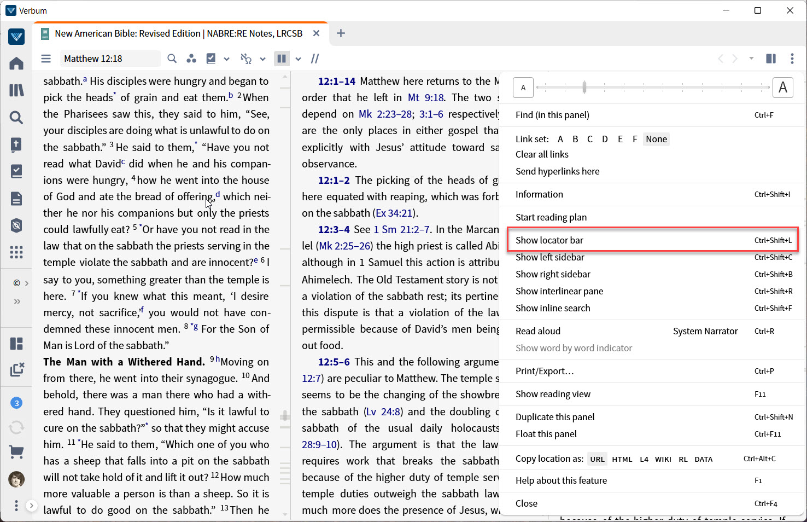Open the sidebar more options dots
This screenshot has height=522, width=807.
click(x=16, y=506)
